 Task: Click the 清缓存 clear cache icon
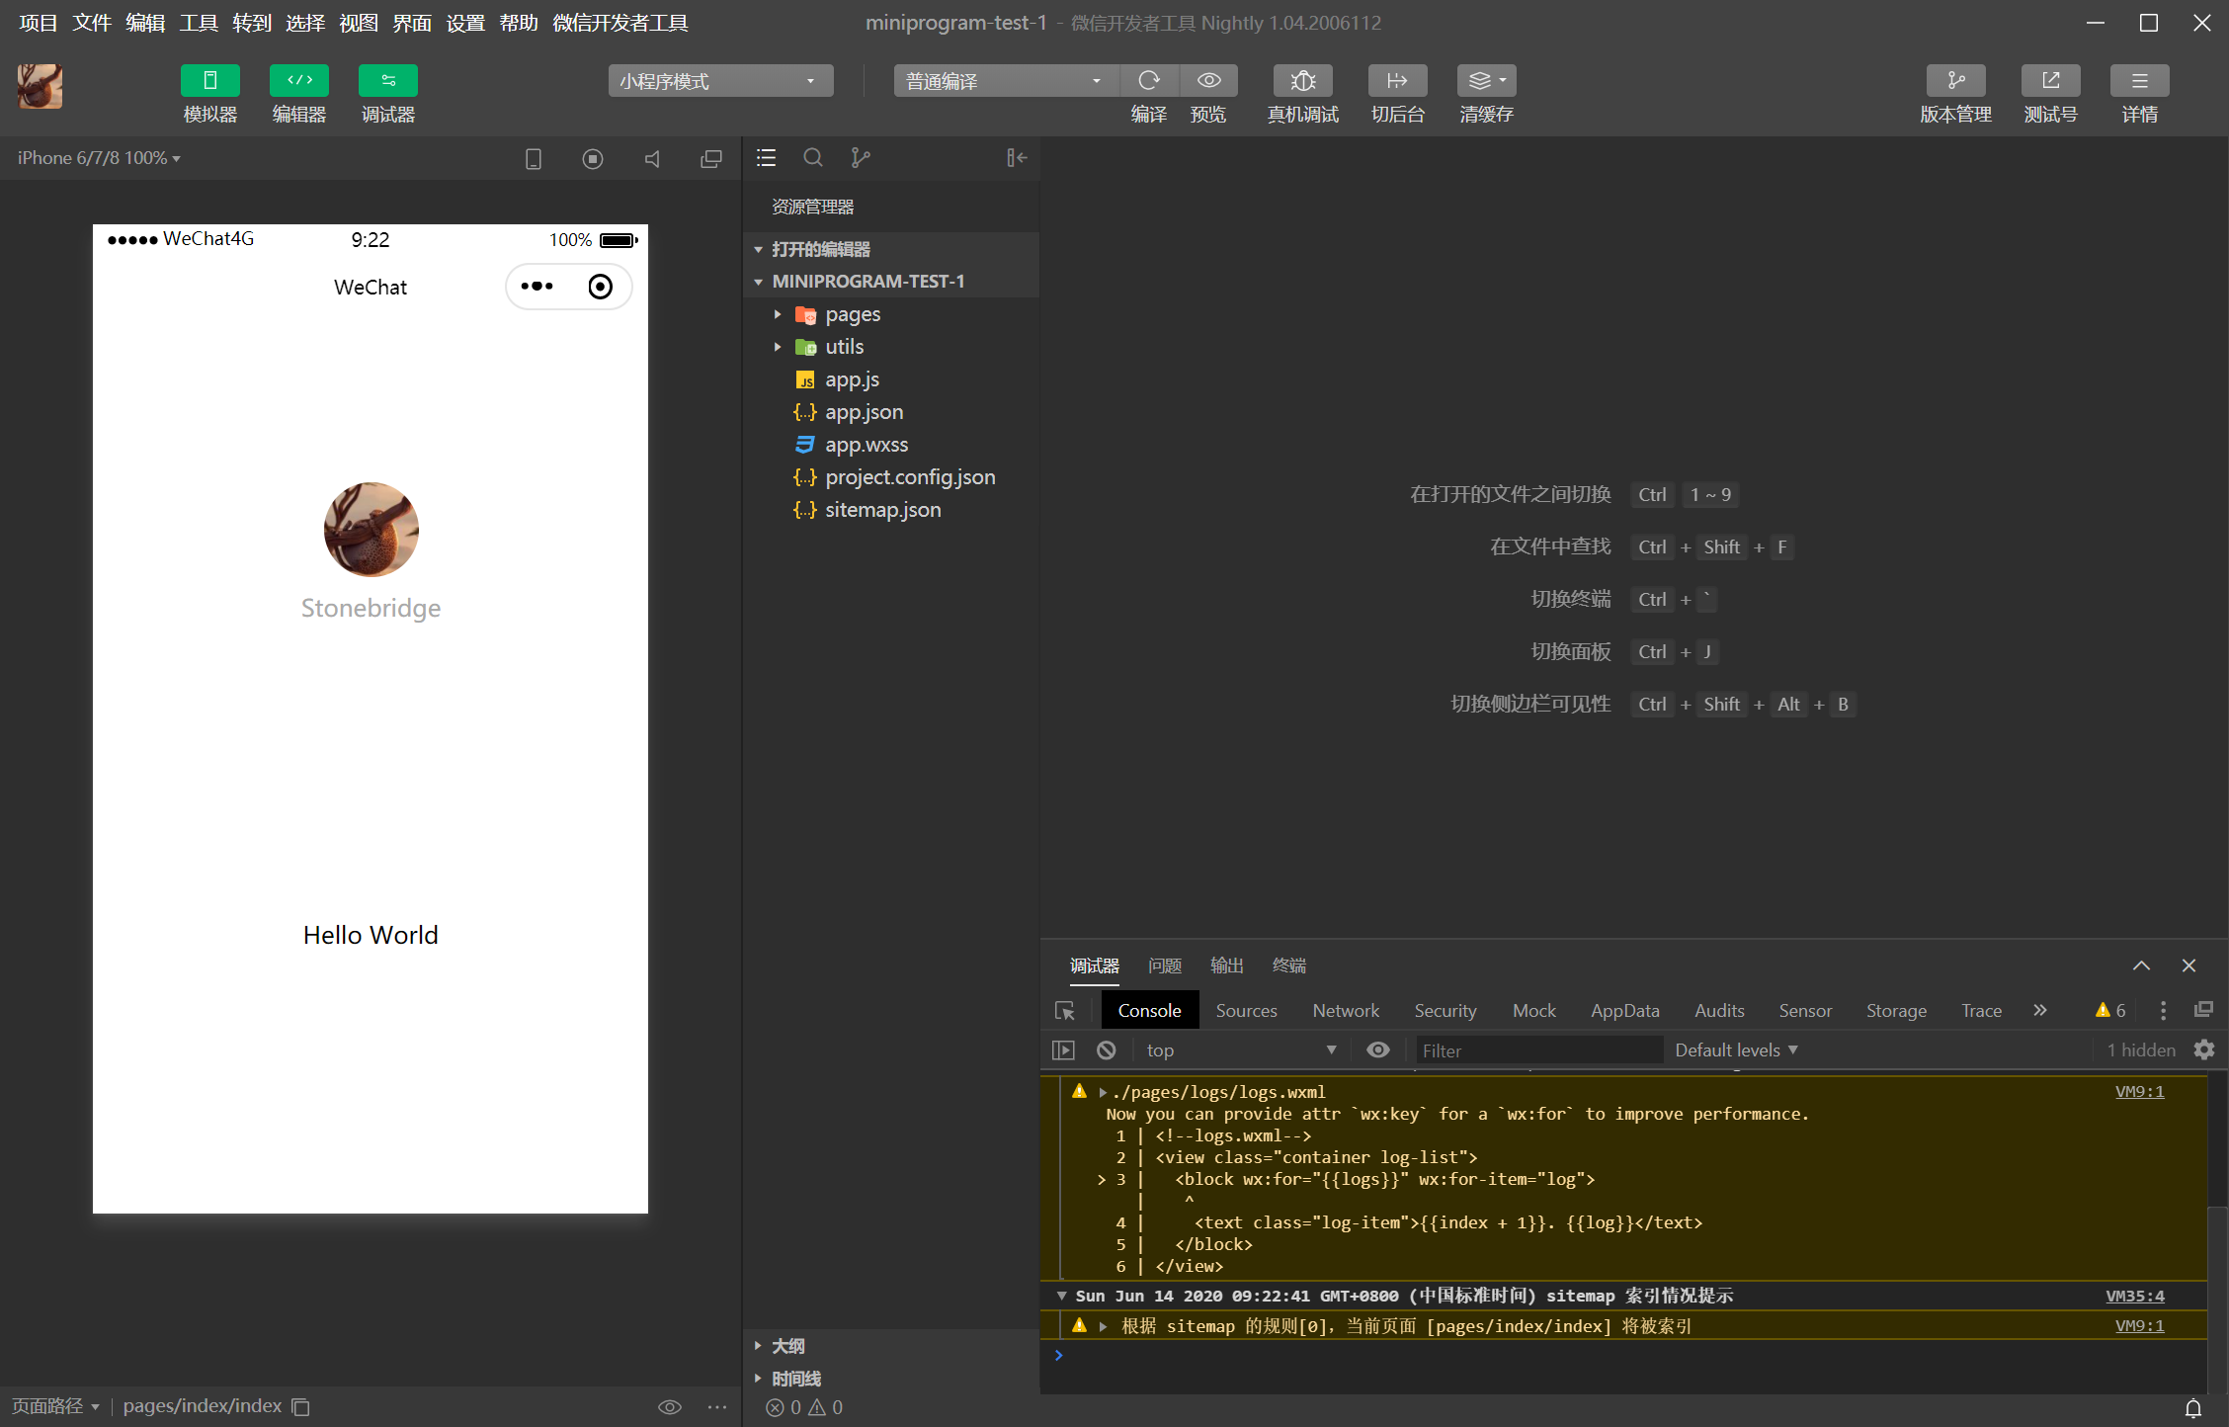coord(1486,80)
